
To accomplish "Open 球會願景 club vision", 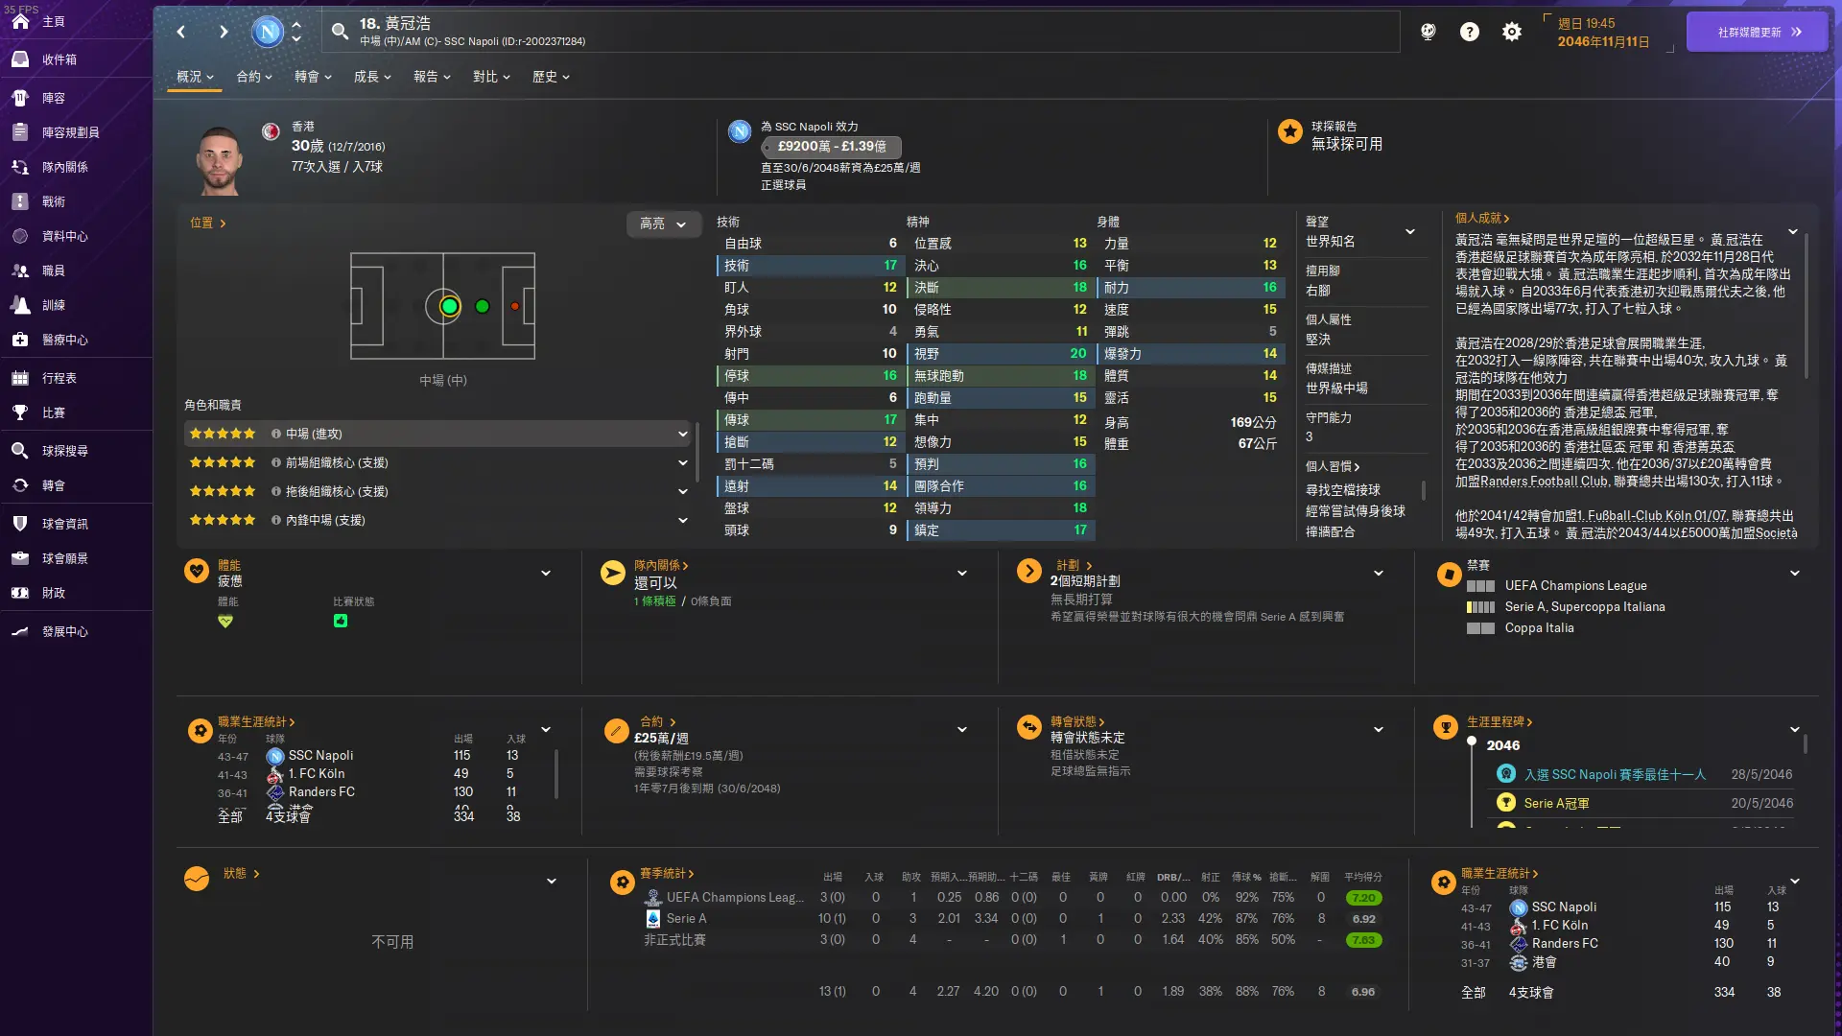I will 64,558.
